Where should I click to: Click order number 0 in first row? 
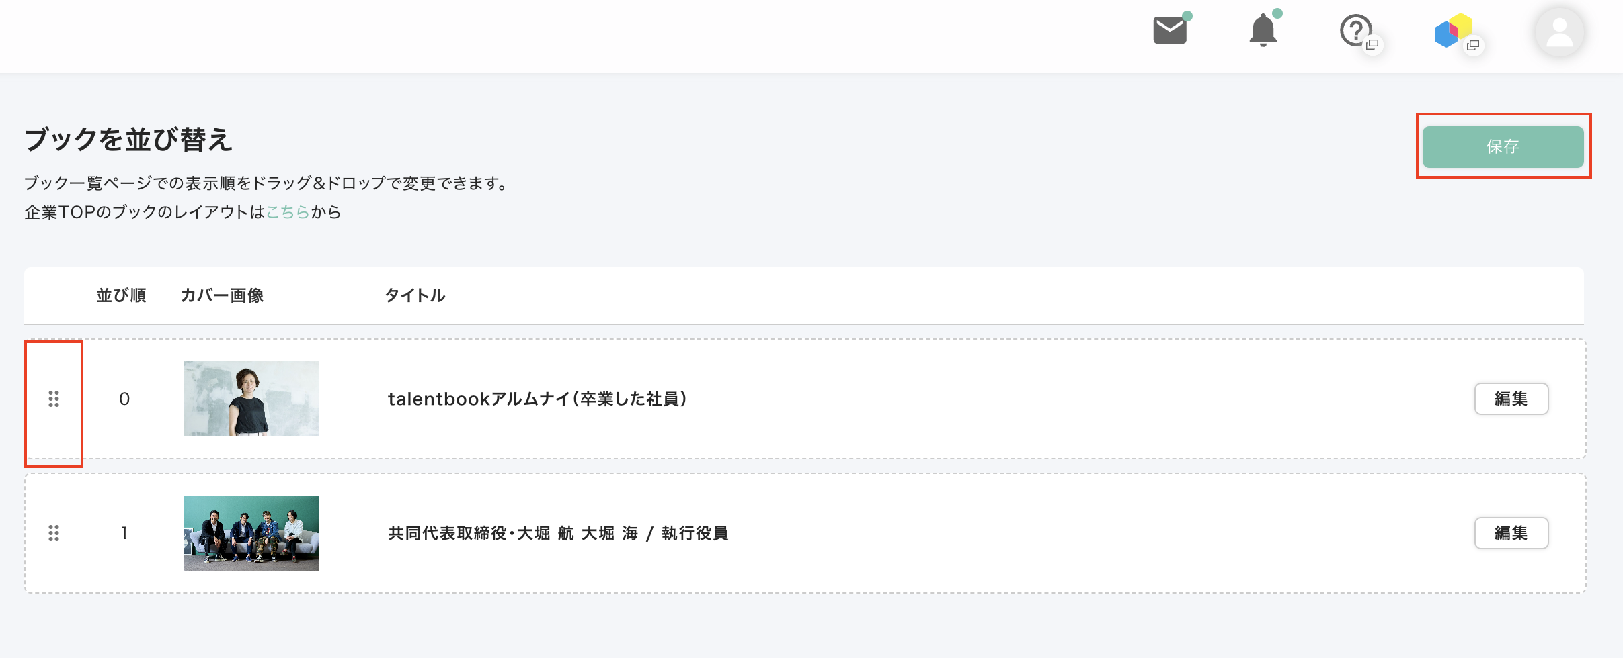click(124, 399)
